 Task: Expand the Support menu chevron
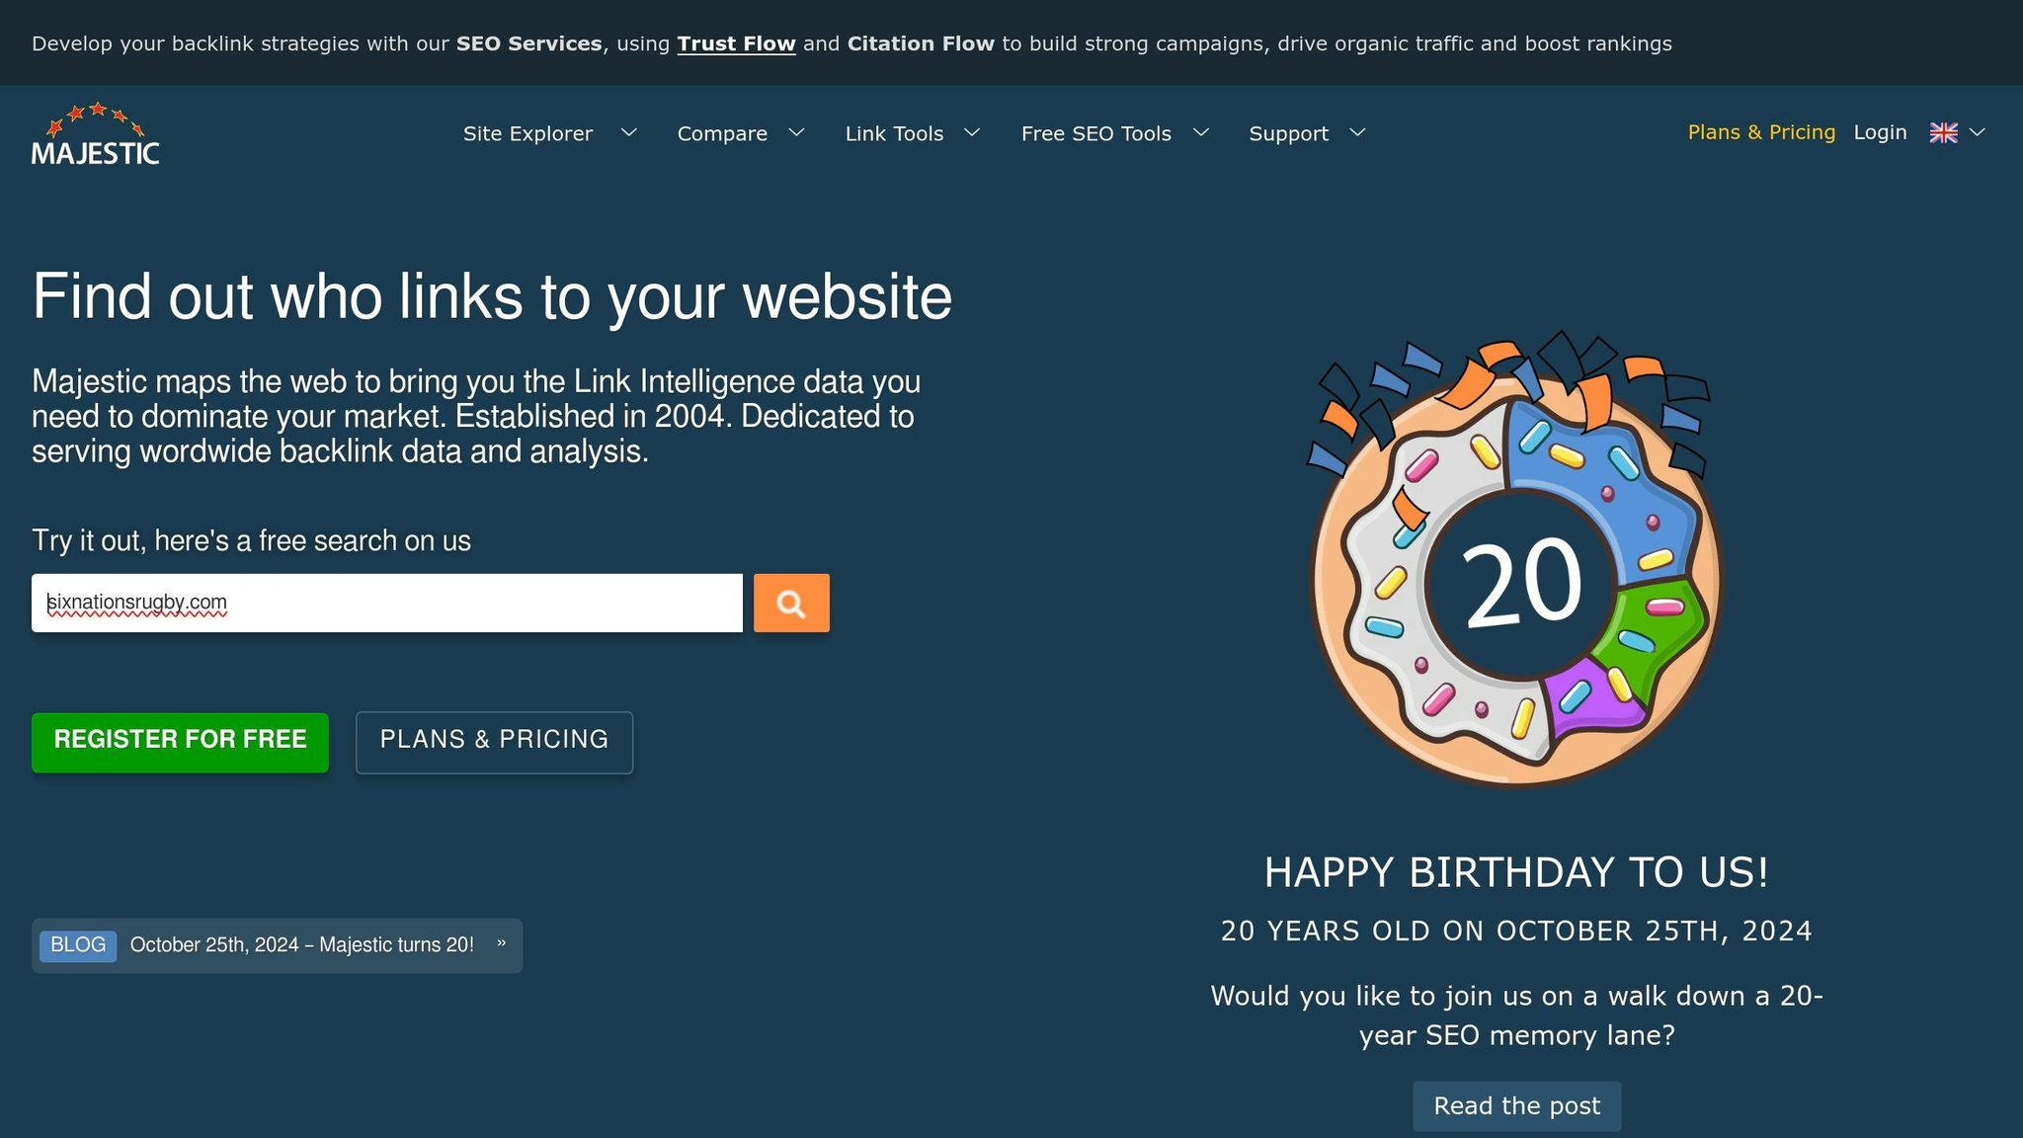1357,132
